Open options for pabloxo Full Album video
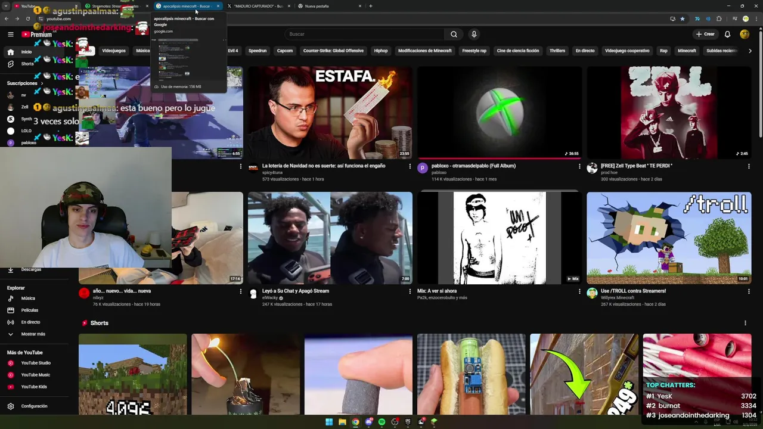 pyautogui.click(x=579, y=166)
